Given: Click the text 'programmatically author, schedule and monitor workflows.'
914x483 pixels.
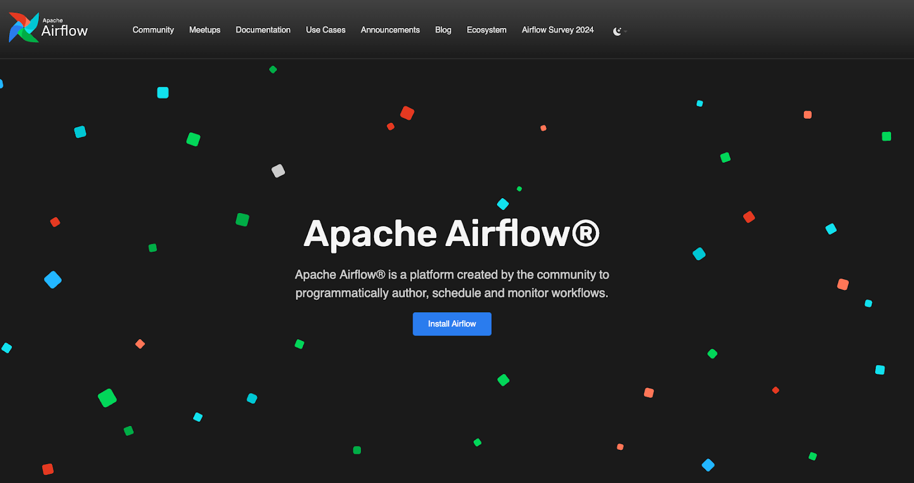Looking at the screenshot, I should click(x=451, y=293).
